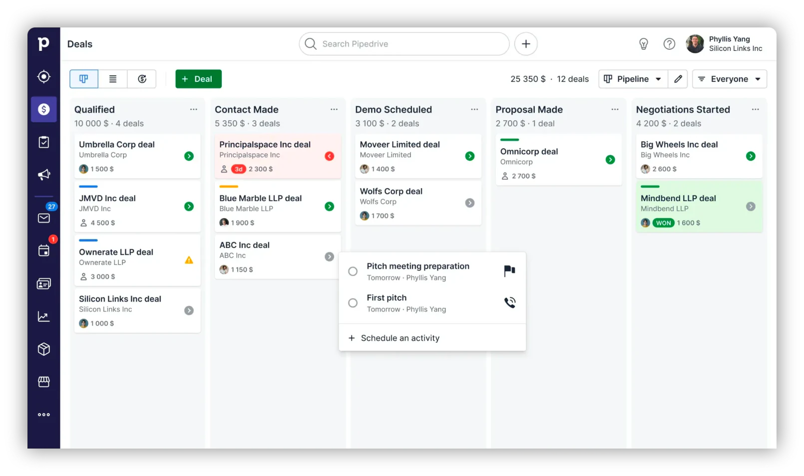Open the Help question mark icon

click(x=669, y=44)
